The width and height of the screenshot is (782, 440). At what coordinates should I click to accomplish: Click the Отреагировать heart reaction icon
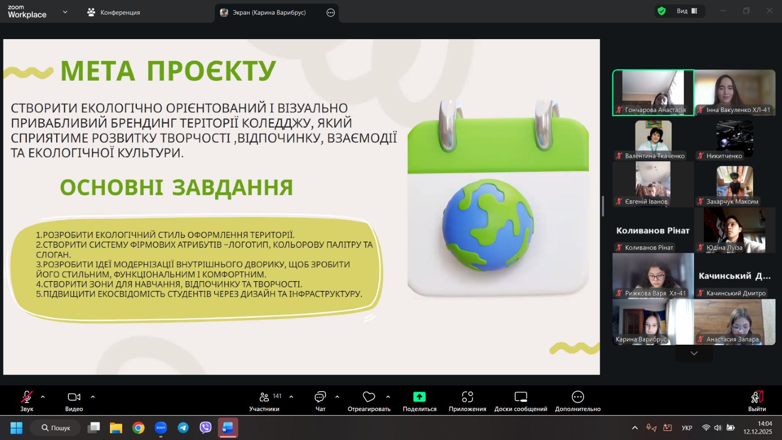point(369,397)
